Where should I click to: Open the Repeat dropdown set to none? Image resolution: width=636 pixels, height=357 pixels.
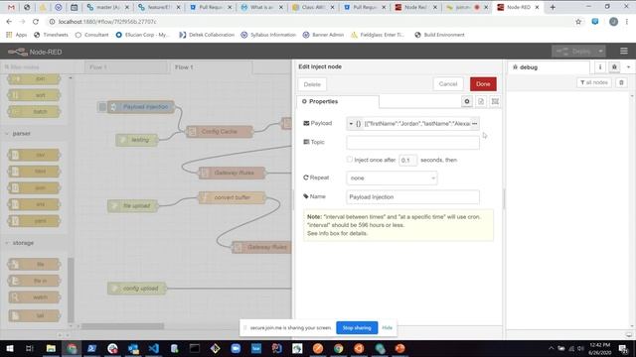[392, 178]
